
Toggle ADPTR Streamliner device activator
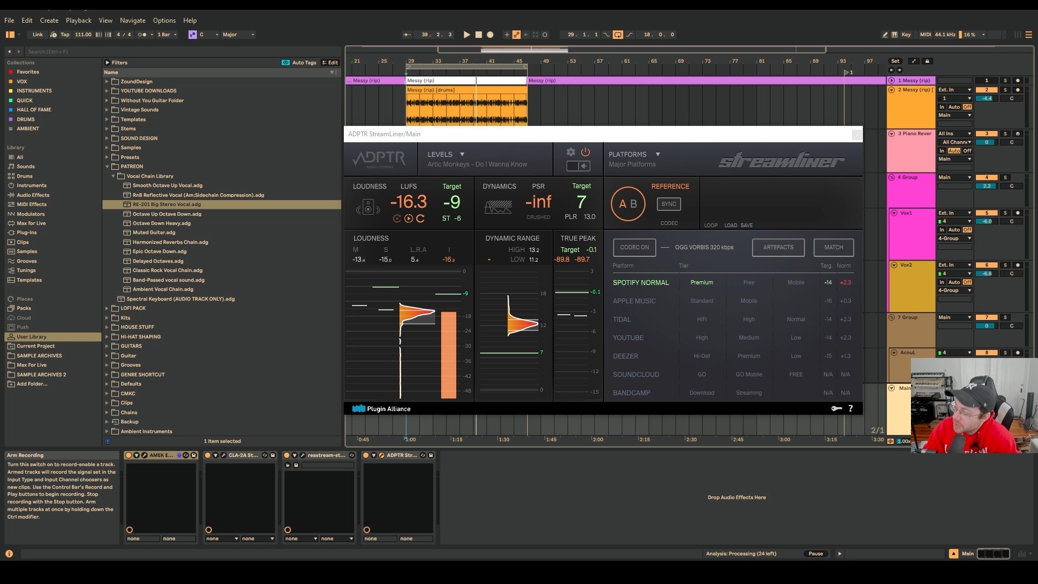[366, 455]
